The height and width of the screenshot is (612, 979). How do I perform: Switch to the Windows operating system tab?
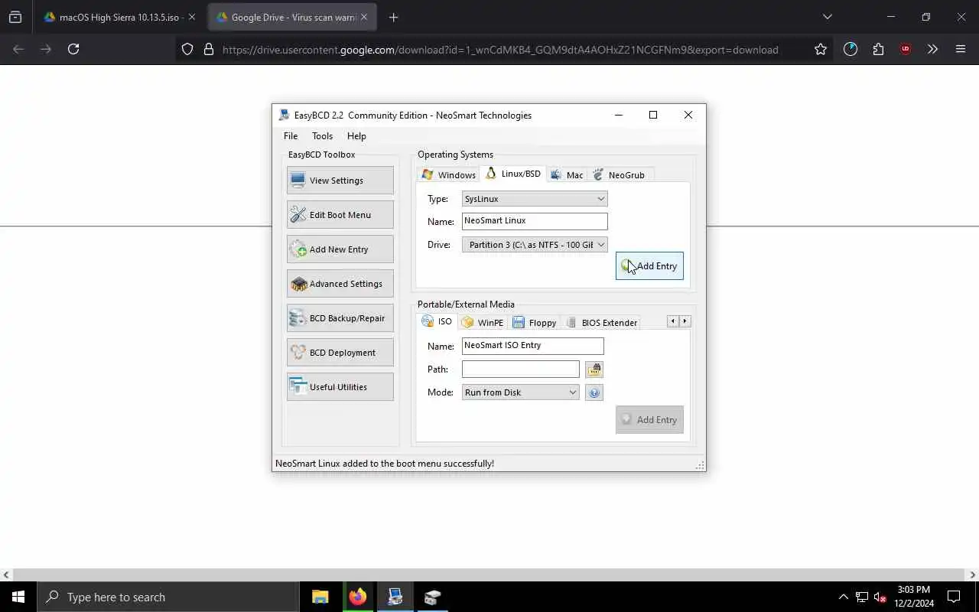449,175
